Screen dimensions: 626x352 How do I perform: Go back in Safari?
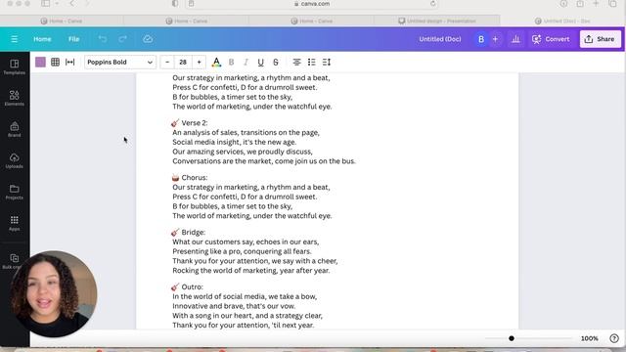tap(71, 4)
